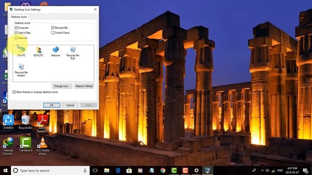Viewport: 312px width, 175px height.
Task: Open the Action Center notifications icon
Action: 306,171
